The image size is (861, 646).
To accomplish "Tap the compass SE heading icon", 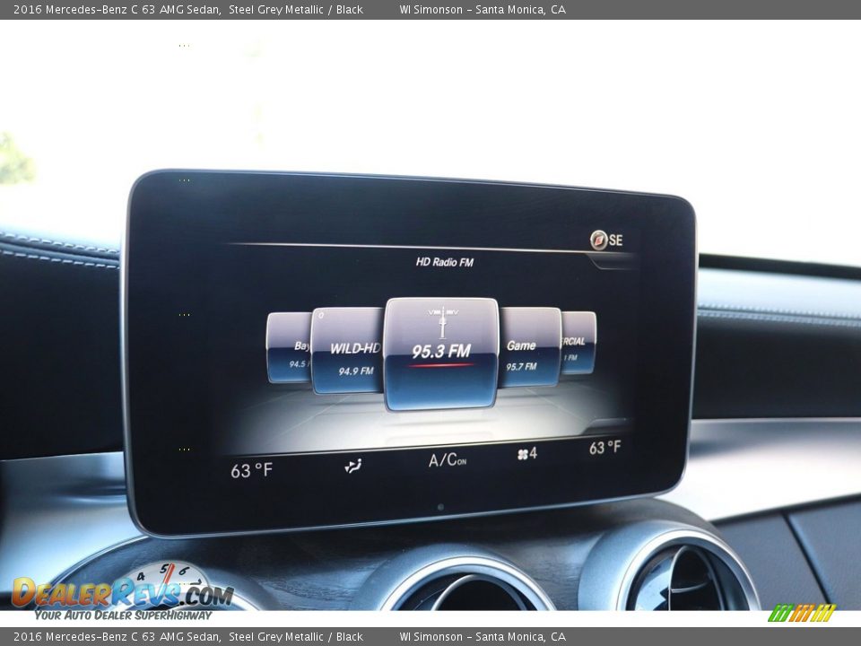I will coord(607,240).
